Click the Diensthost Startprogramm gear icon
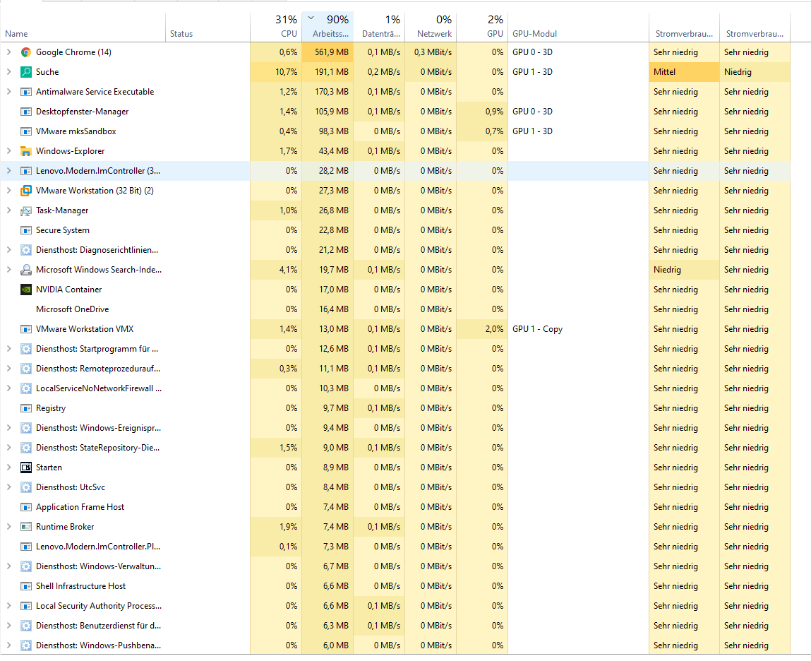Image resolution: width=811 pixels, height=661 pixels. (x=26, y=349)
